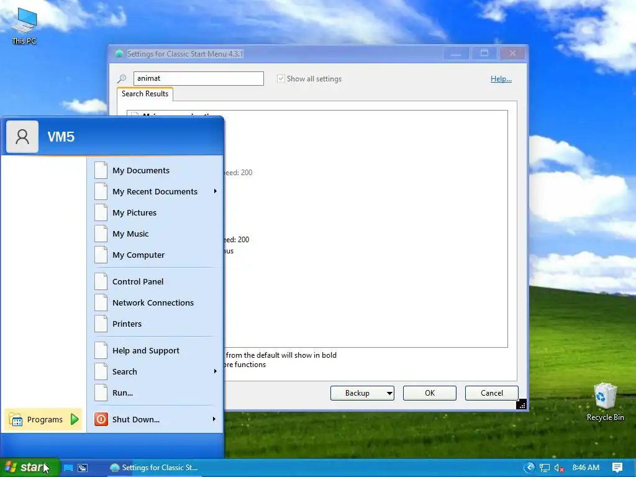636x477 pixels.
Task: Open the notification center tray icon
Action: click(617, 467)
